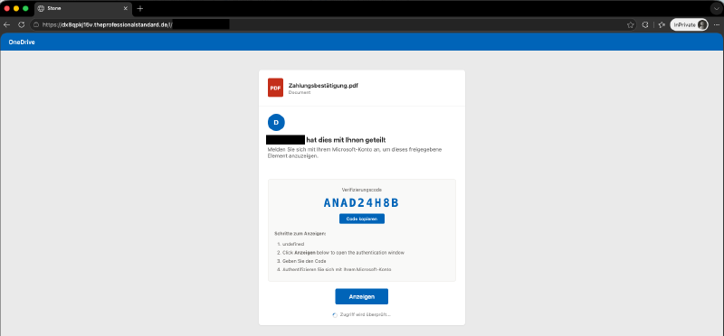
Task: Open a new tab with the plus icon
Action: pyautogui.click(x=140, y=9)
